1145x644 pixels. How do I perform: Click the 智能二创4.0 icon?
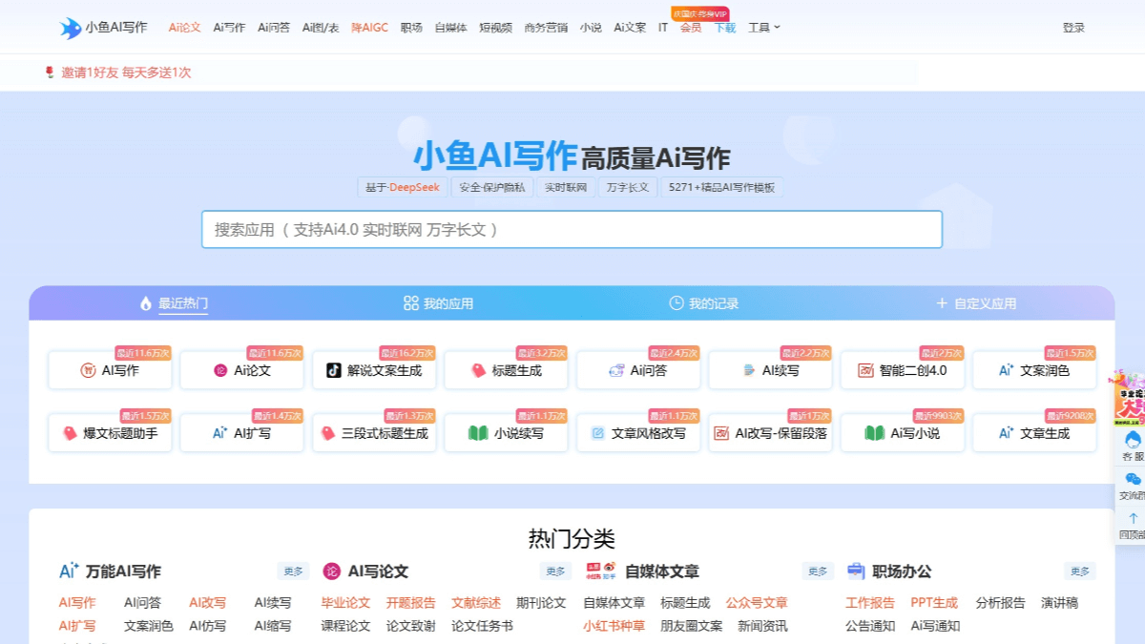(865, 370)
